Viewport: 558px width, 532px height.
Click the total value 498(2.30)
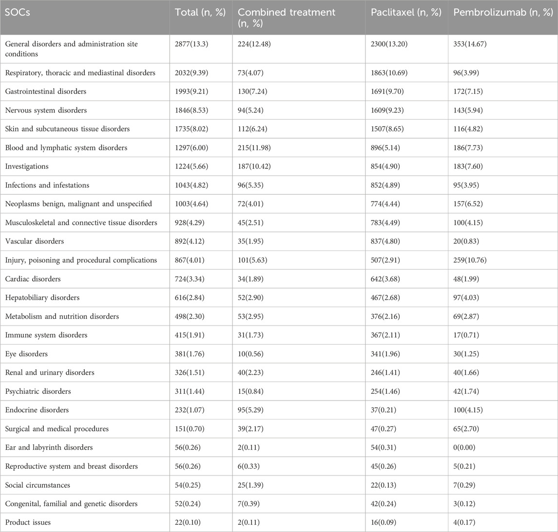[190, 316]
